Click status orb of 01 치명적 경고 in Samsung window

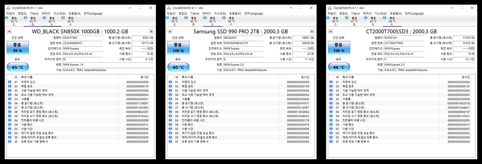[170, 82]
